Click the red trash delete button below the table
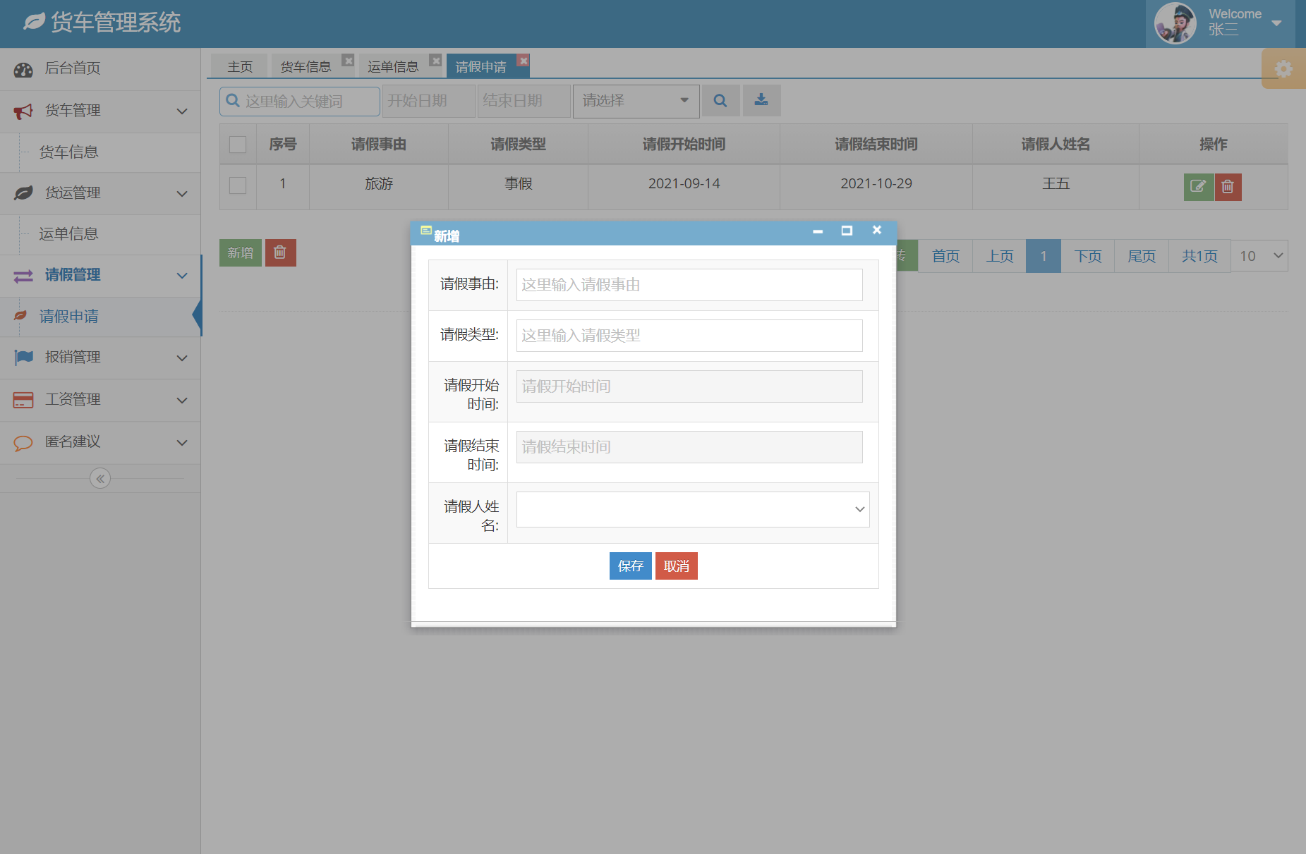 (x=280, y=252)
